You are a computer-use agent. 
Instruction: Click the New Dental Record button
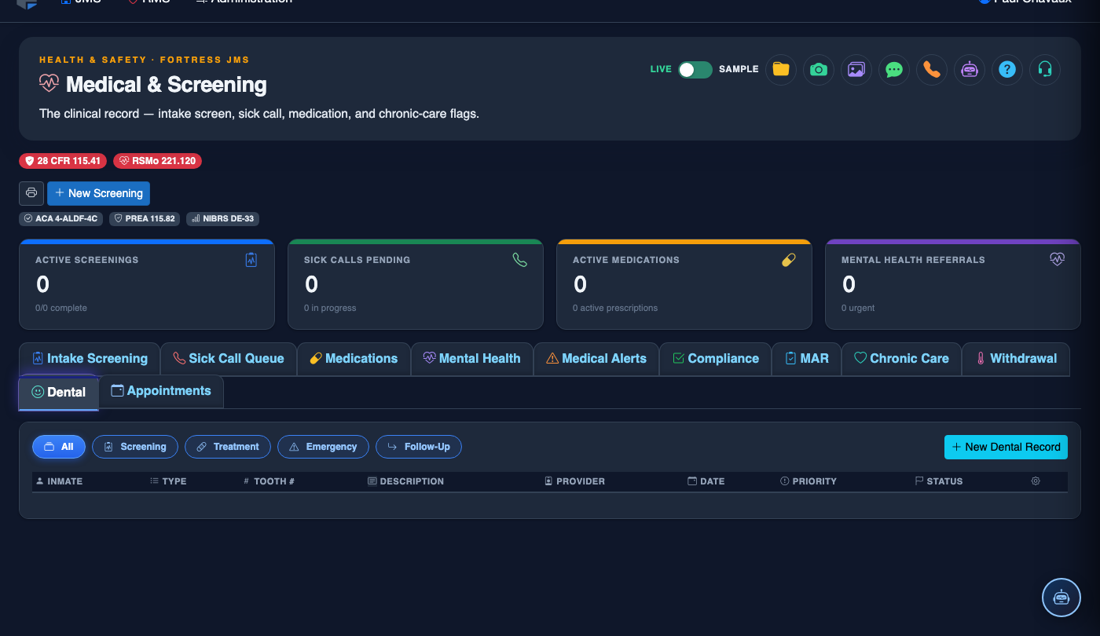click(x=1006, y=447)
